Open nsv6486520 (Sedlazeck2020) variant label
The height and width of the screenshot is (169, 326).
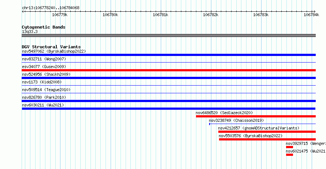(x=224, y=113)
